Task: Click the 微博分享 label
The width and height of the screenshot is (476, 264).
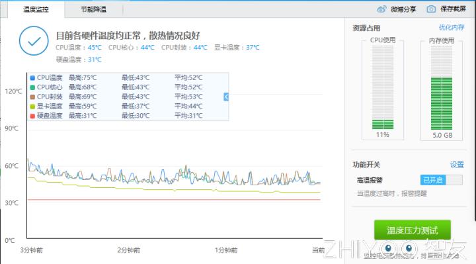Action: (403, 9)
